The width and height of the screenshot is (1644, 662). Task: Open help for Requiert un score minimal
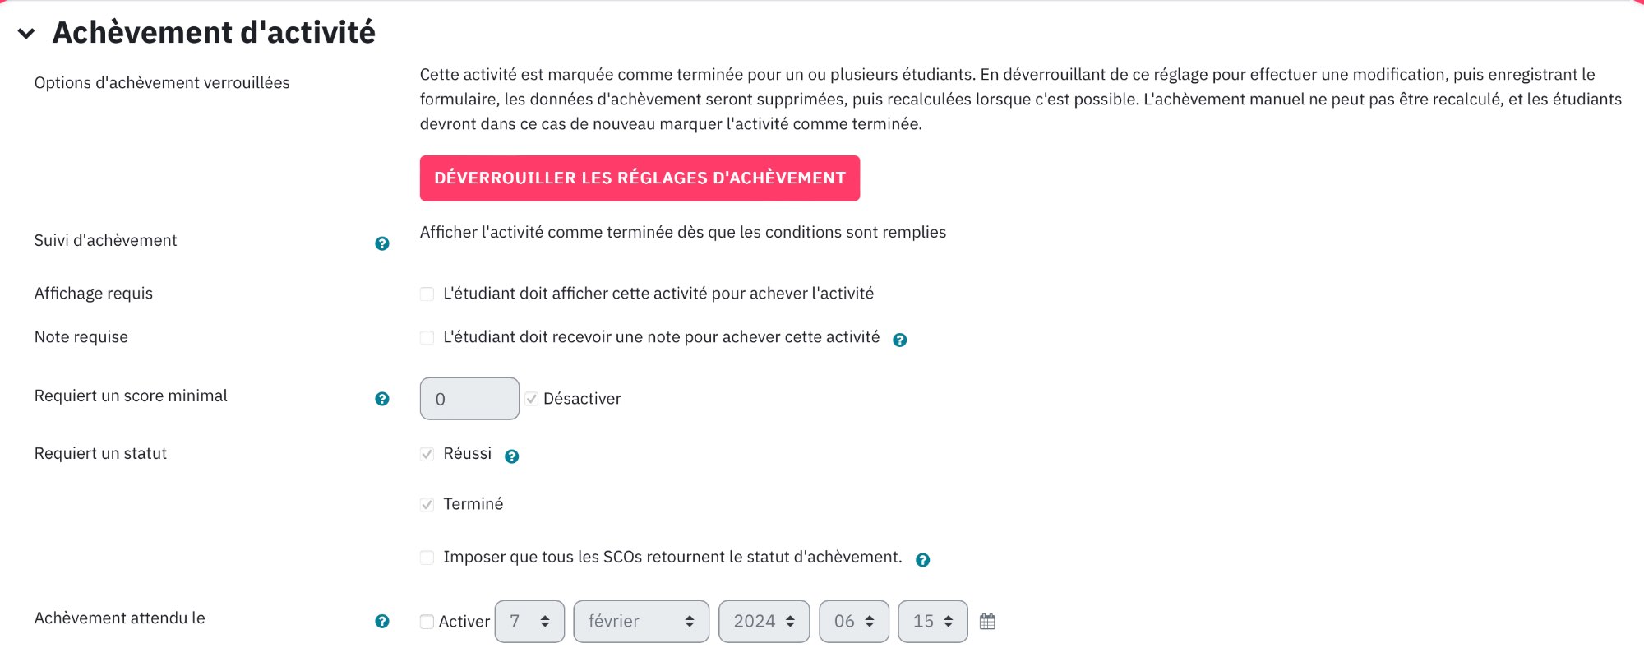382,399
